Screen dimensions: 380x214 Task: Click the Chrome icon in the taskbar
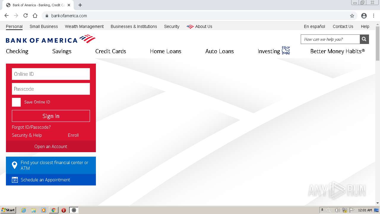[x=53, y=210]
